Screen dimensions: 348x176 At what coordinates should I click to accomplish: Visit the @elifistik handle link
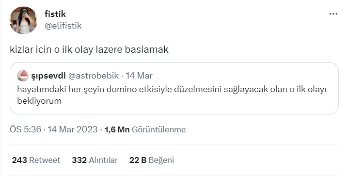63,26
